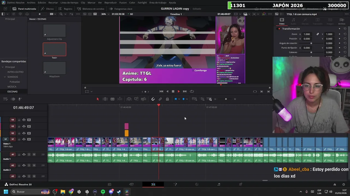Screen dimensions: 350x196
Task: Disable video track V2 filmstrip icon
Action: coord(29,133)
